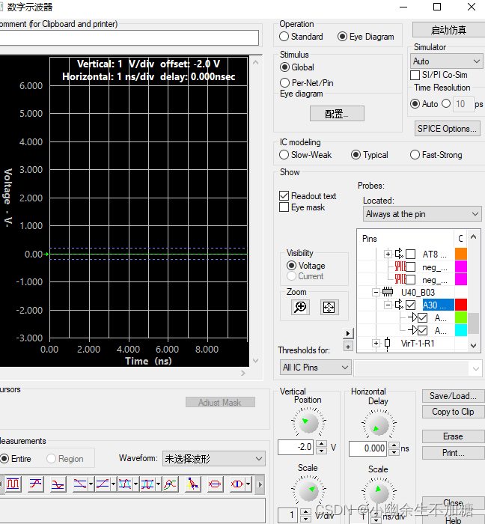Click the differential driver icon beside AT8
This screenshot has height=524, width=485.
click(x=399, y=254)
